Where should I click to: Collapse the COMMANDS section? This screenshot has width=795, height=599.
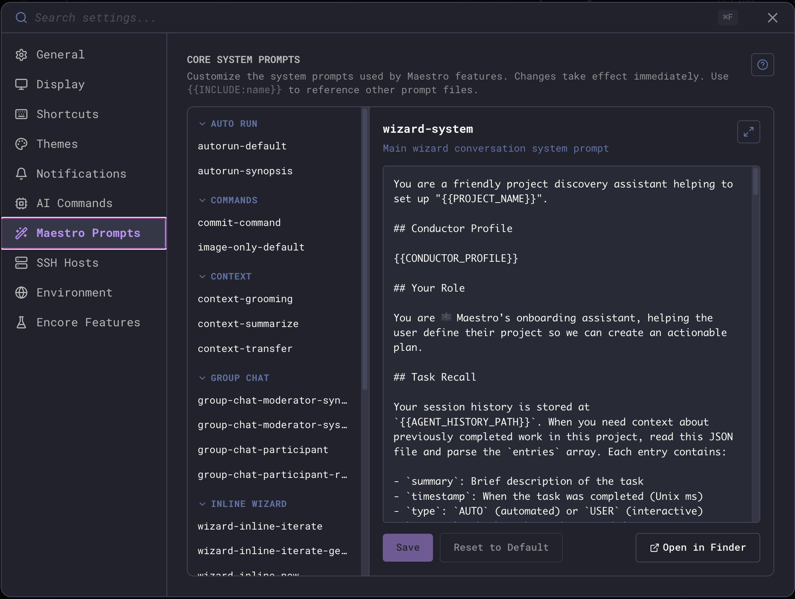tap(228, 200)
